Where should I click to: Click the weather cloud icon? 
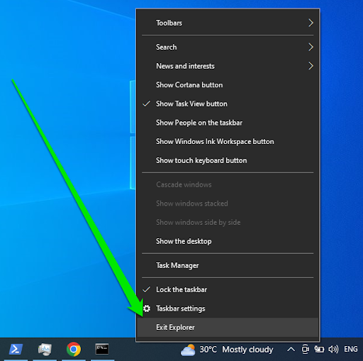point(188,350)
